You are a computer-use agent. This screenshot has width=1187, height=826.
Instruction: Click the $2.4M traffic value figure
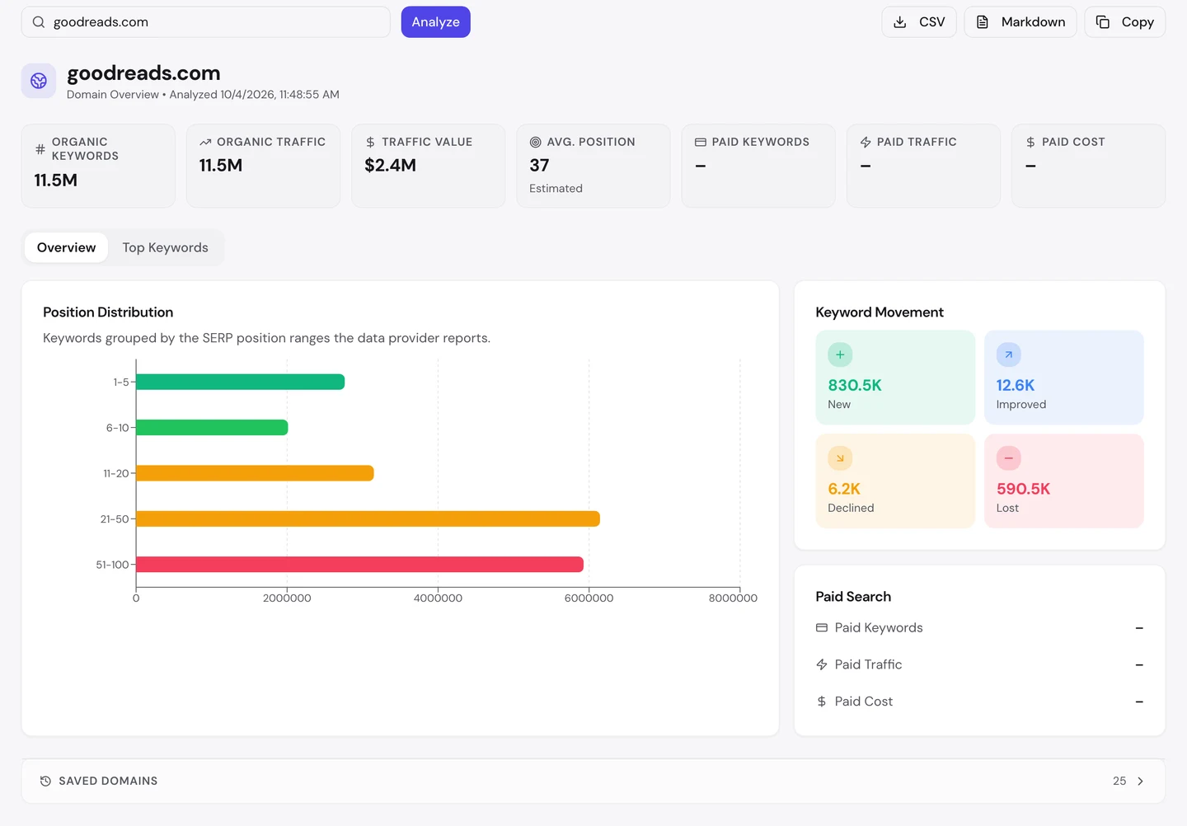(x=391, y=166)
